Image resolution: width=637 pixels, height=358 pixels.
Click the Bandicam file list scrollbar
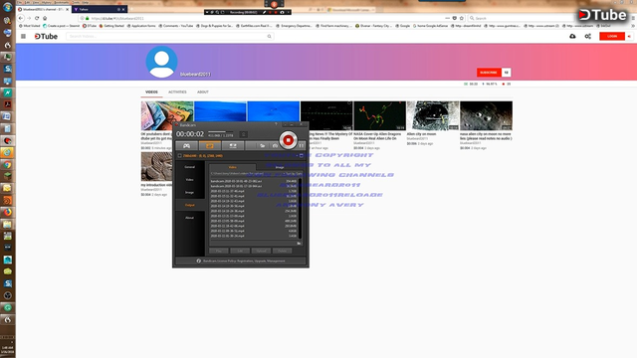tap(301, 209)
